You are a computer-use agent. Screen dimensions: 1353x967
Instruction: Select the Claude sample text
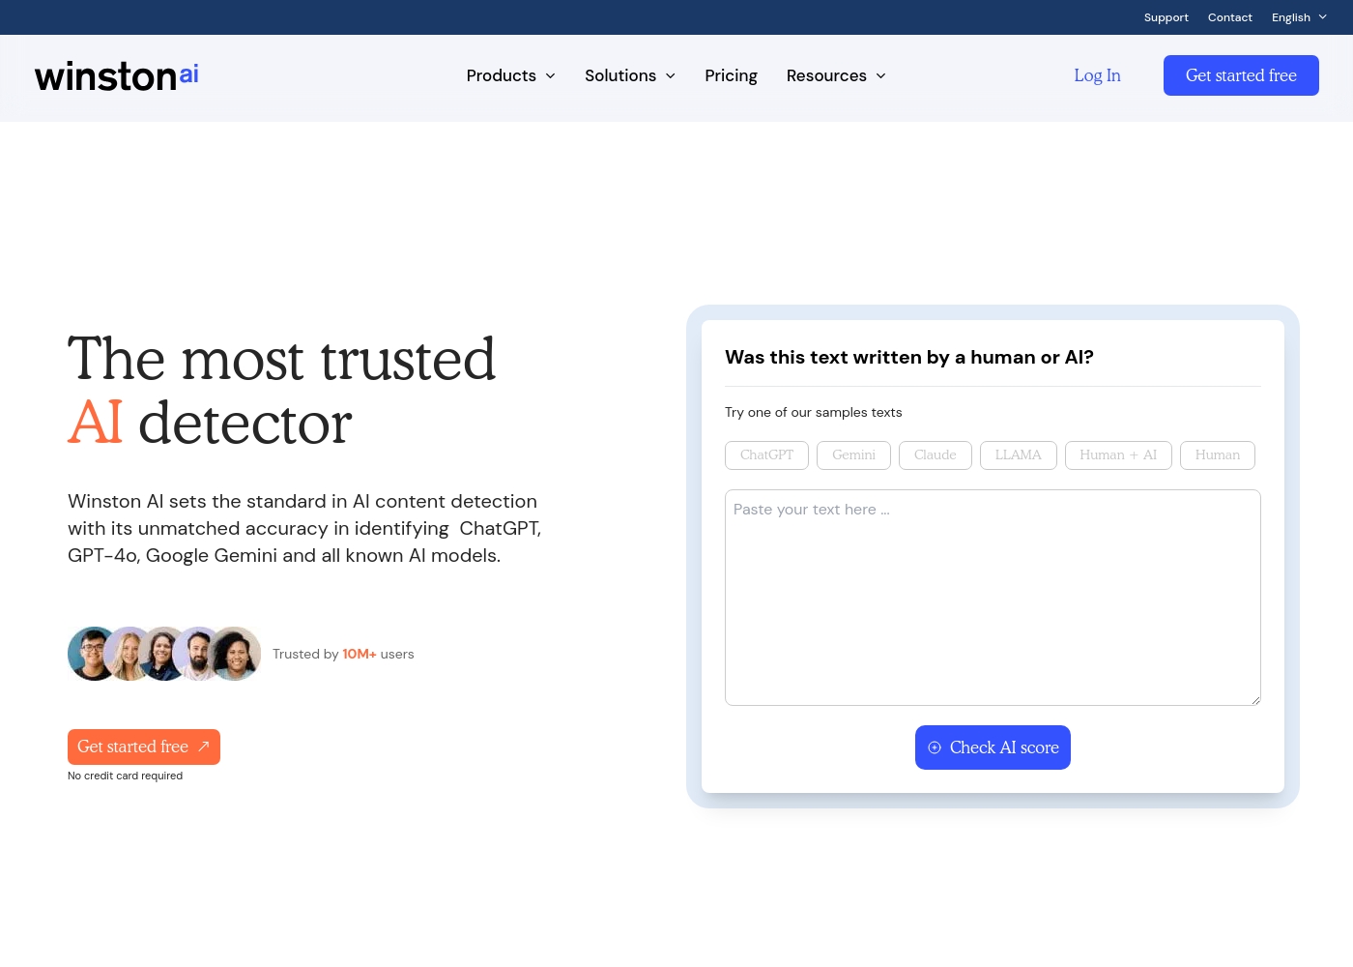coord(935,455)
